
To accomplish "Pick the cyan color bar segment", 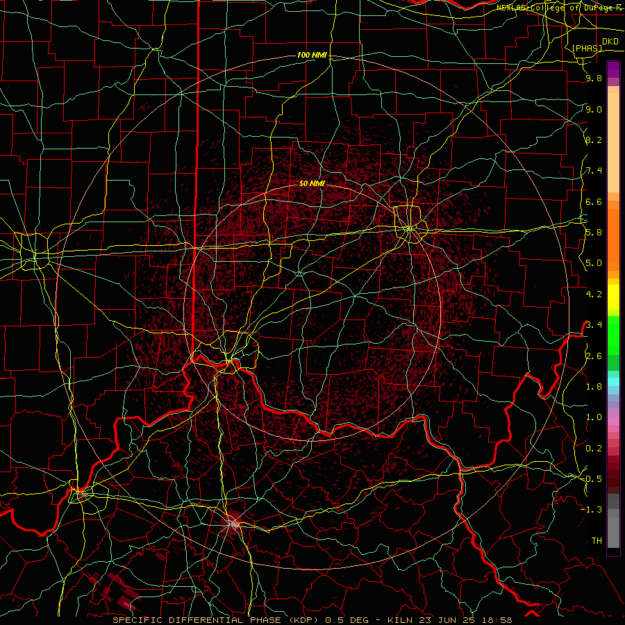I will [613, 382].
